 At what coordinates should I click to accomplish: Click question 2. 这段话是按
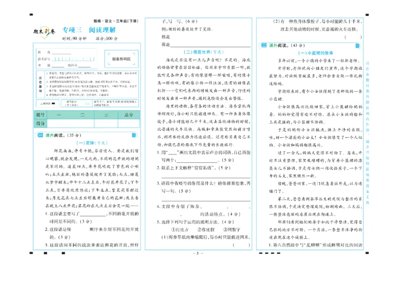tap(92, 233)
